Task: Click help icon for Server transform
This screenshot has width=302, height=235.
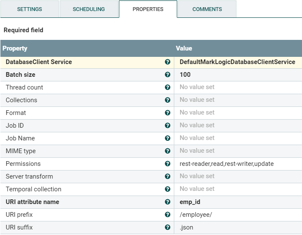Action: tap(167, 176)
